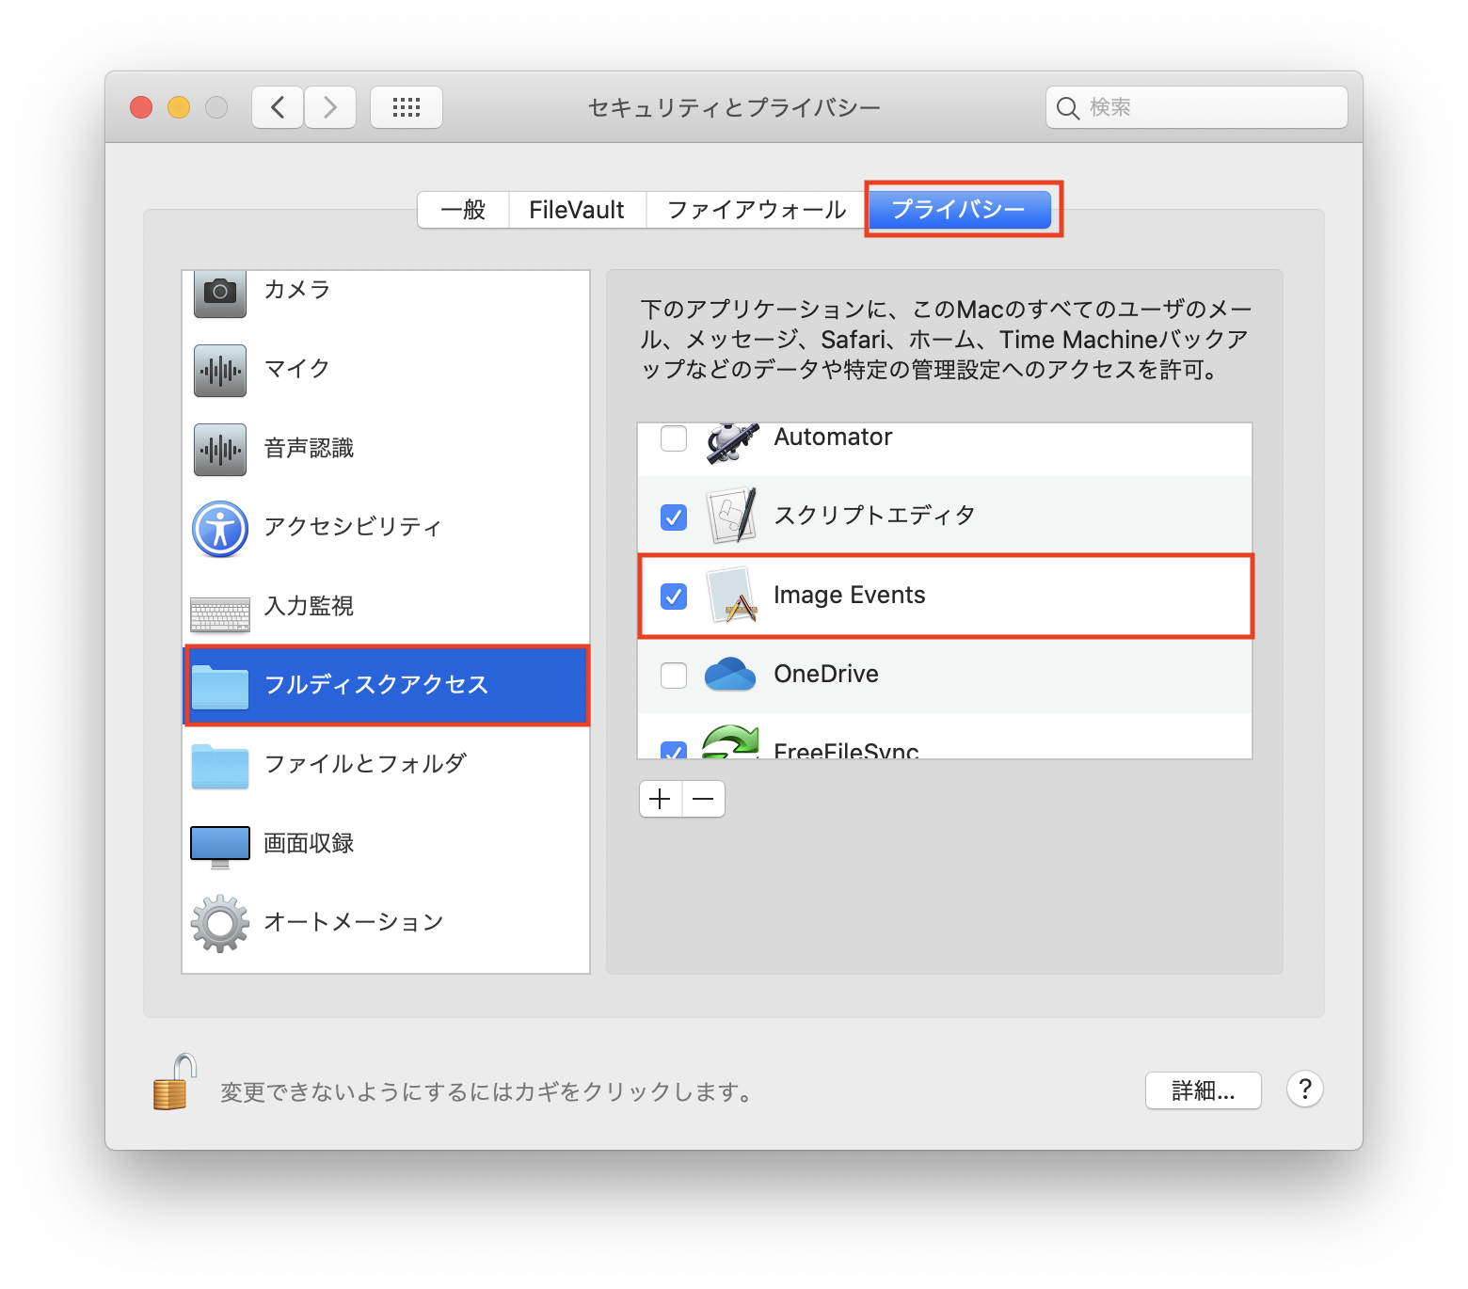Select the アクセシビリティ label in the list

(x=353, y=527)
